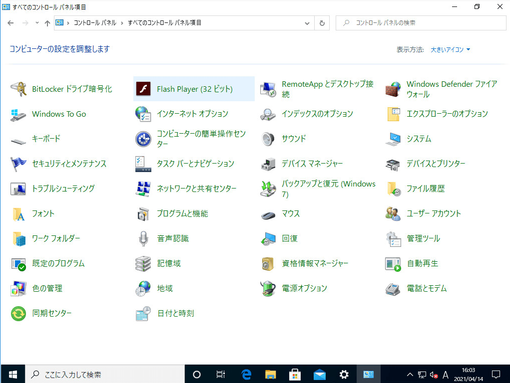Open Settings gear on taskbar
This screenshot has width=510, height=383.
click(x=344, y=375)
